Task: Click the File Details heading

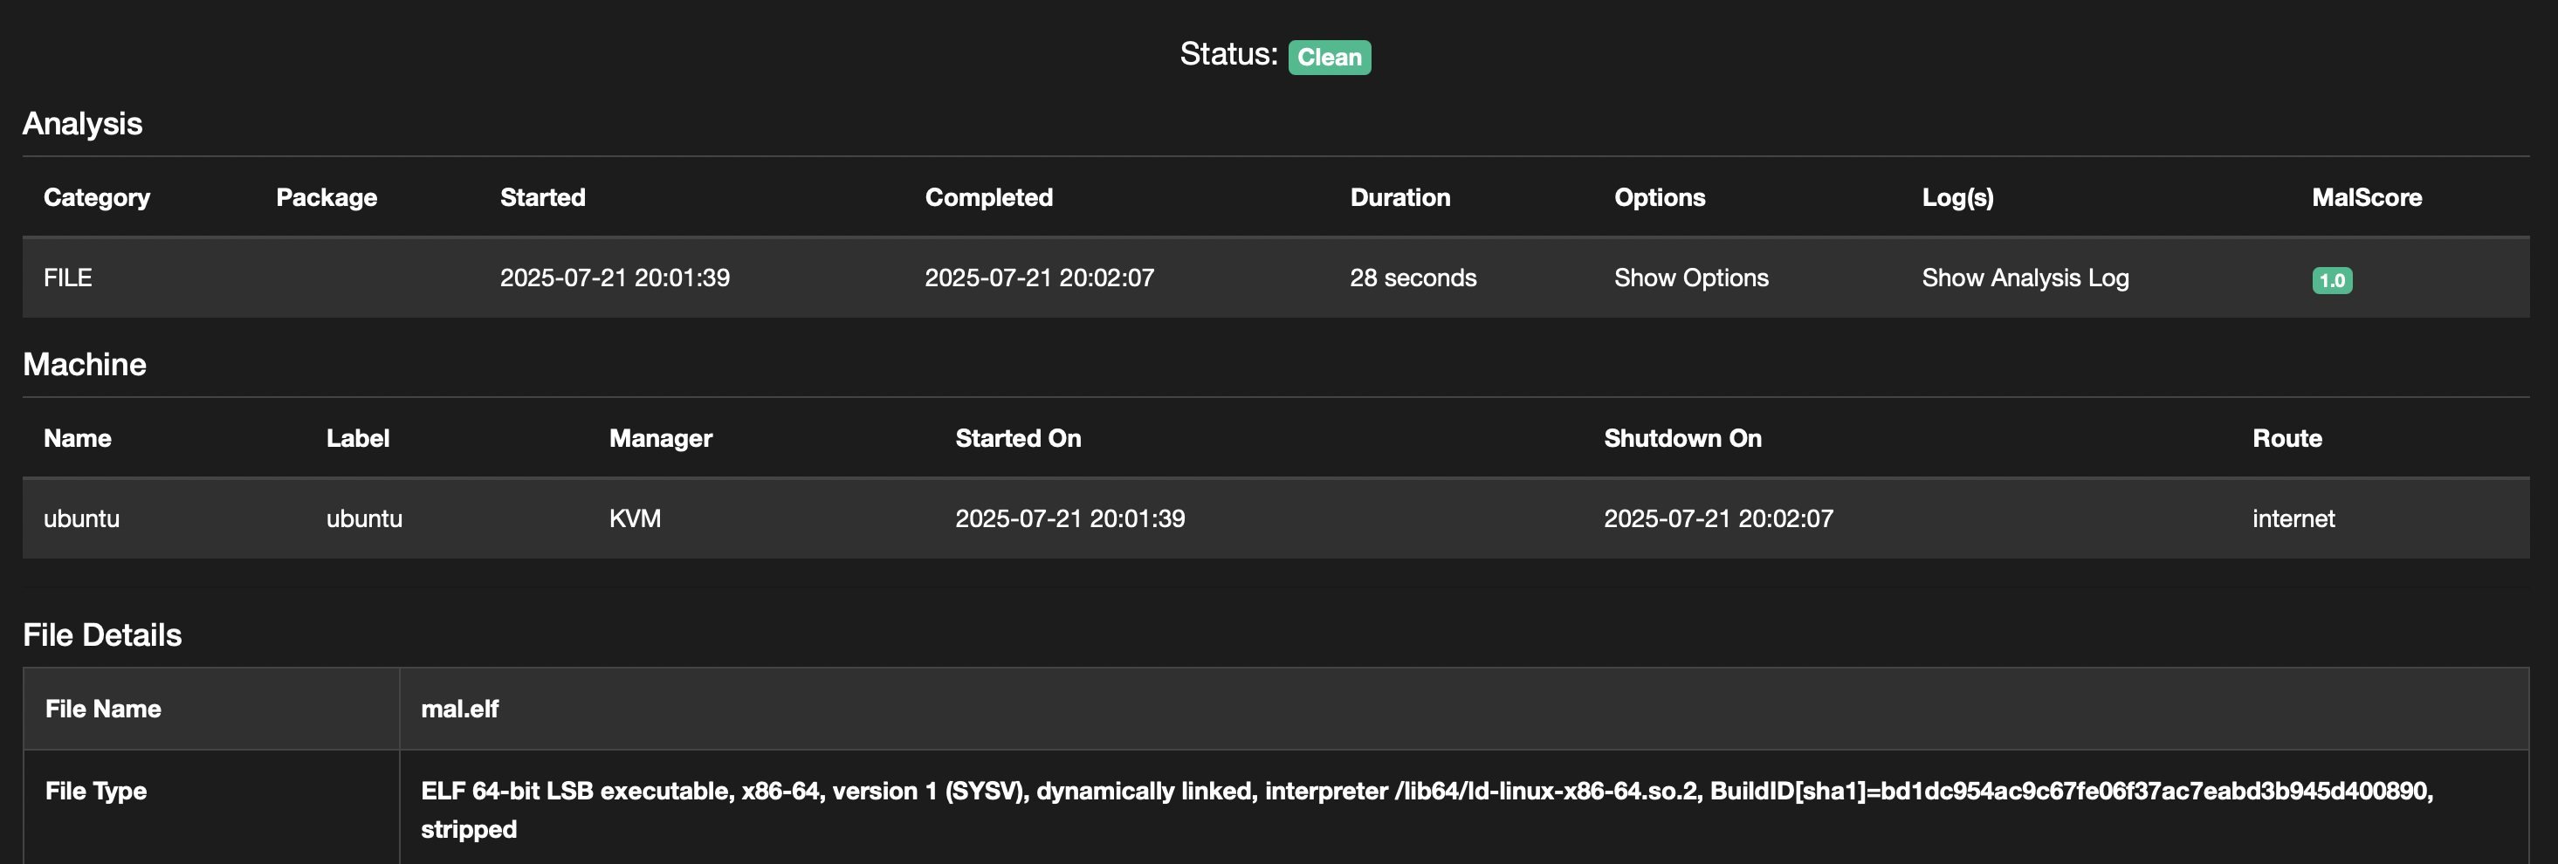Action: pos(102,634)
